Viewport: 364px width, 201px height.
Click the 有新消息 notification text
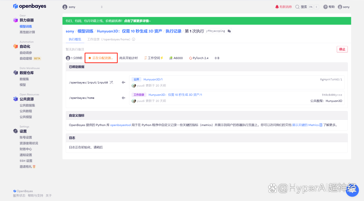[285, 7]
